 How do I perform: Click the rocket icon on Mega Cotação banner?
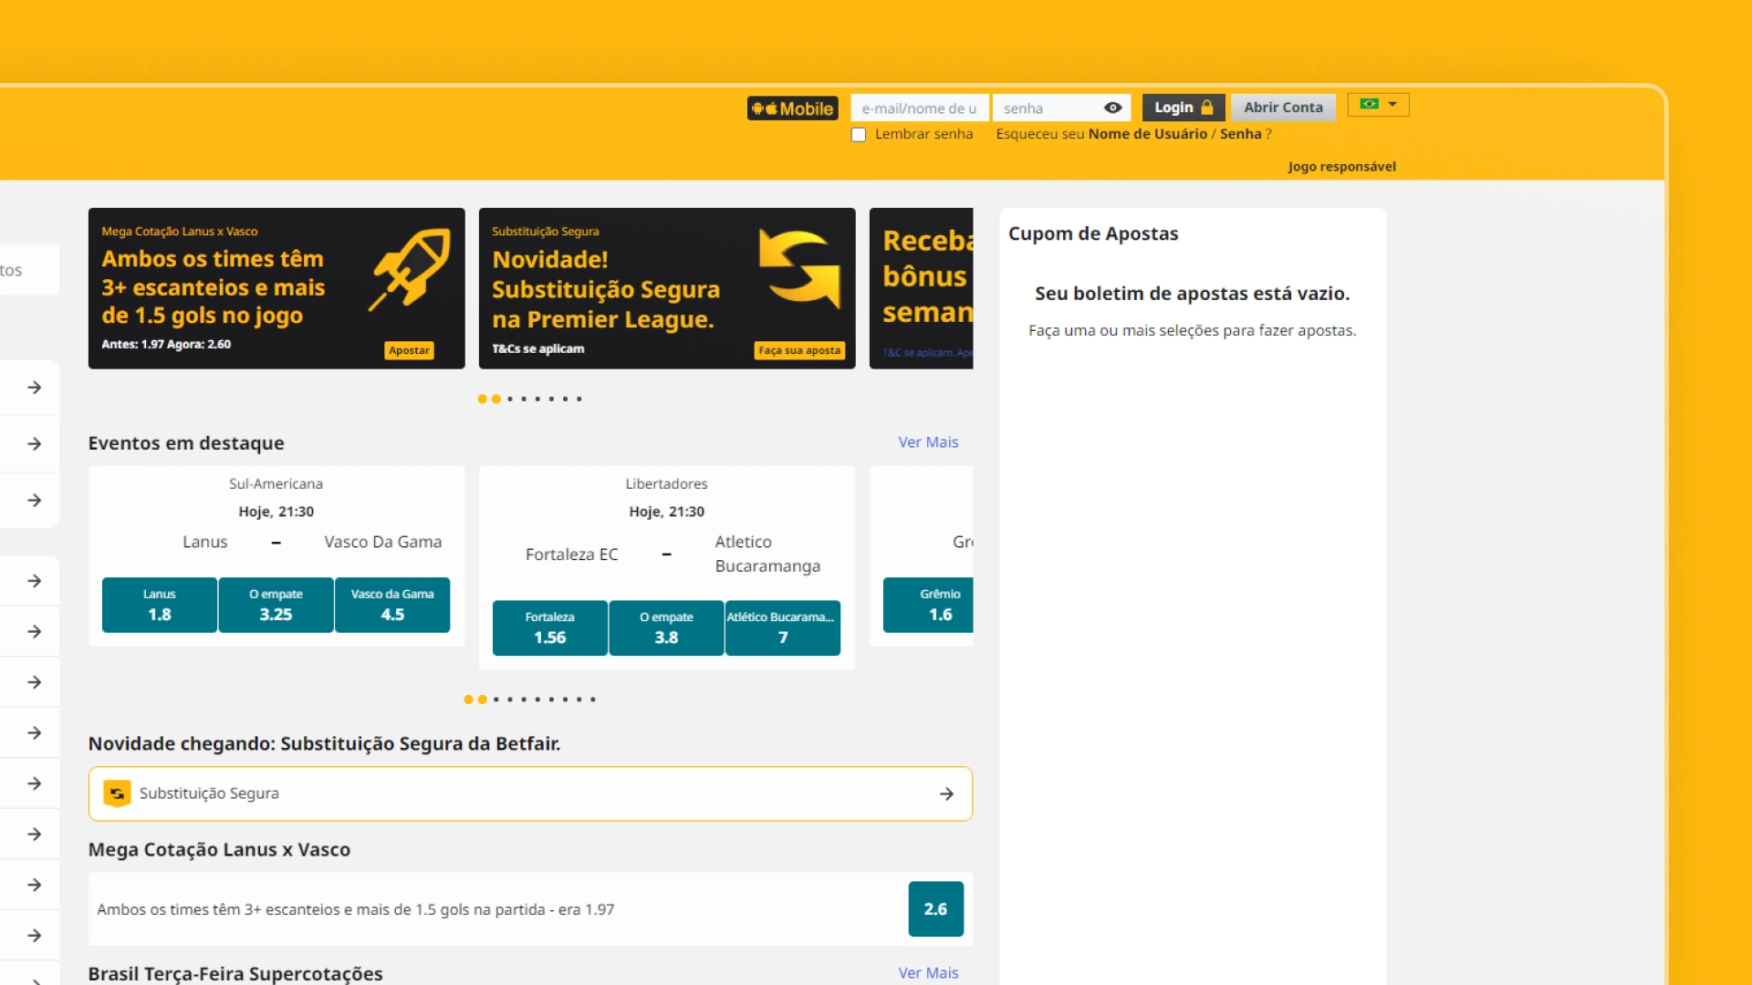[x=410, y=269]
